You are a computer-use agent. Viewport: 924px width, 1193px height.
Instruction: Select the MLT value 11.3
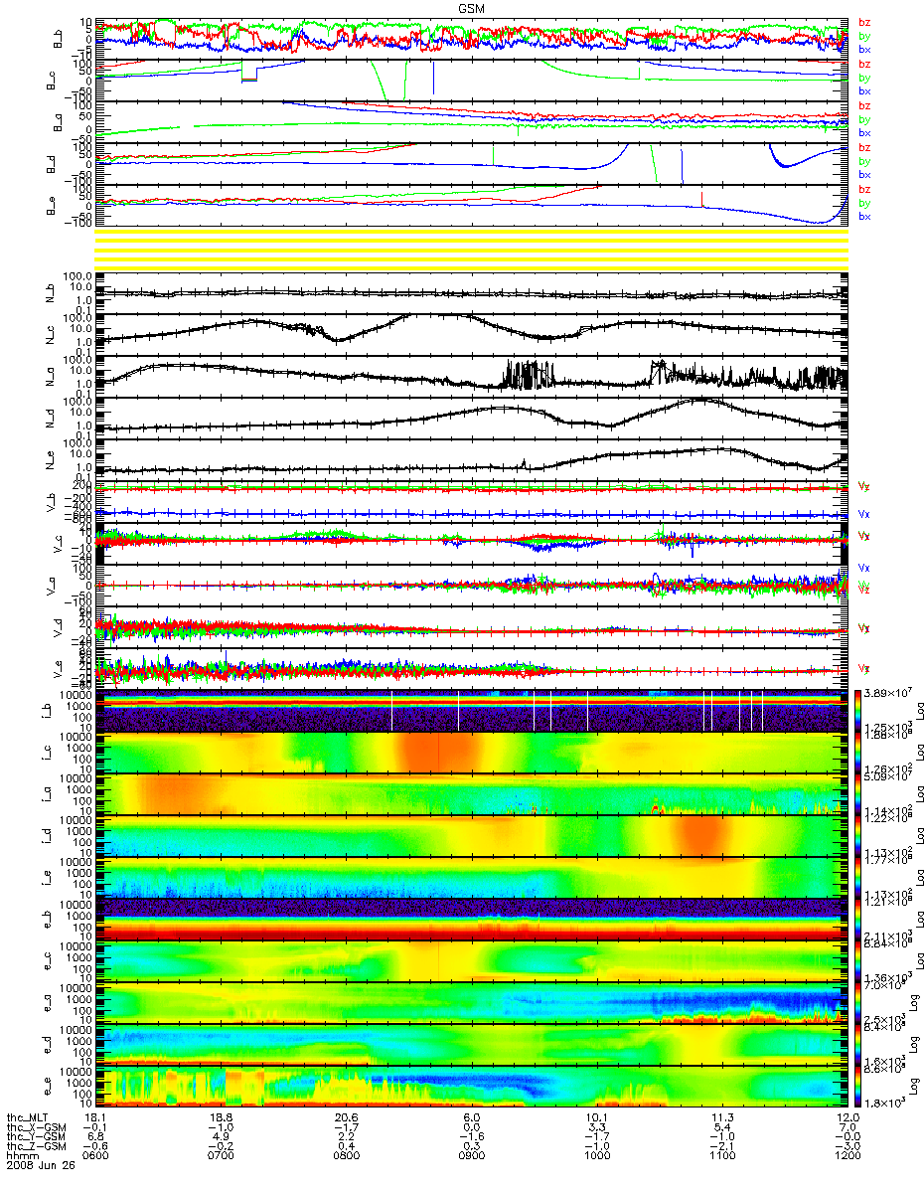722,1116
